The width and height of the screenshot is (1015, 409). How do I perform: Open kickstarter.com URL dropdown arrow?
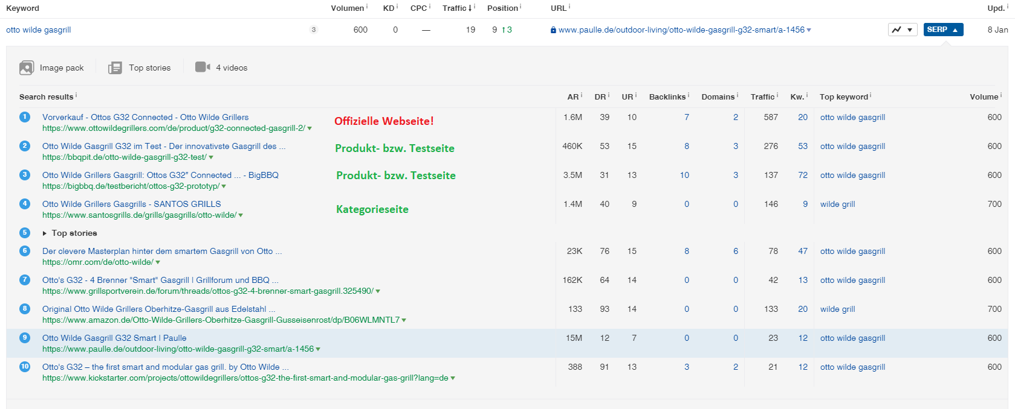[x=453, y=378]
